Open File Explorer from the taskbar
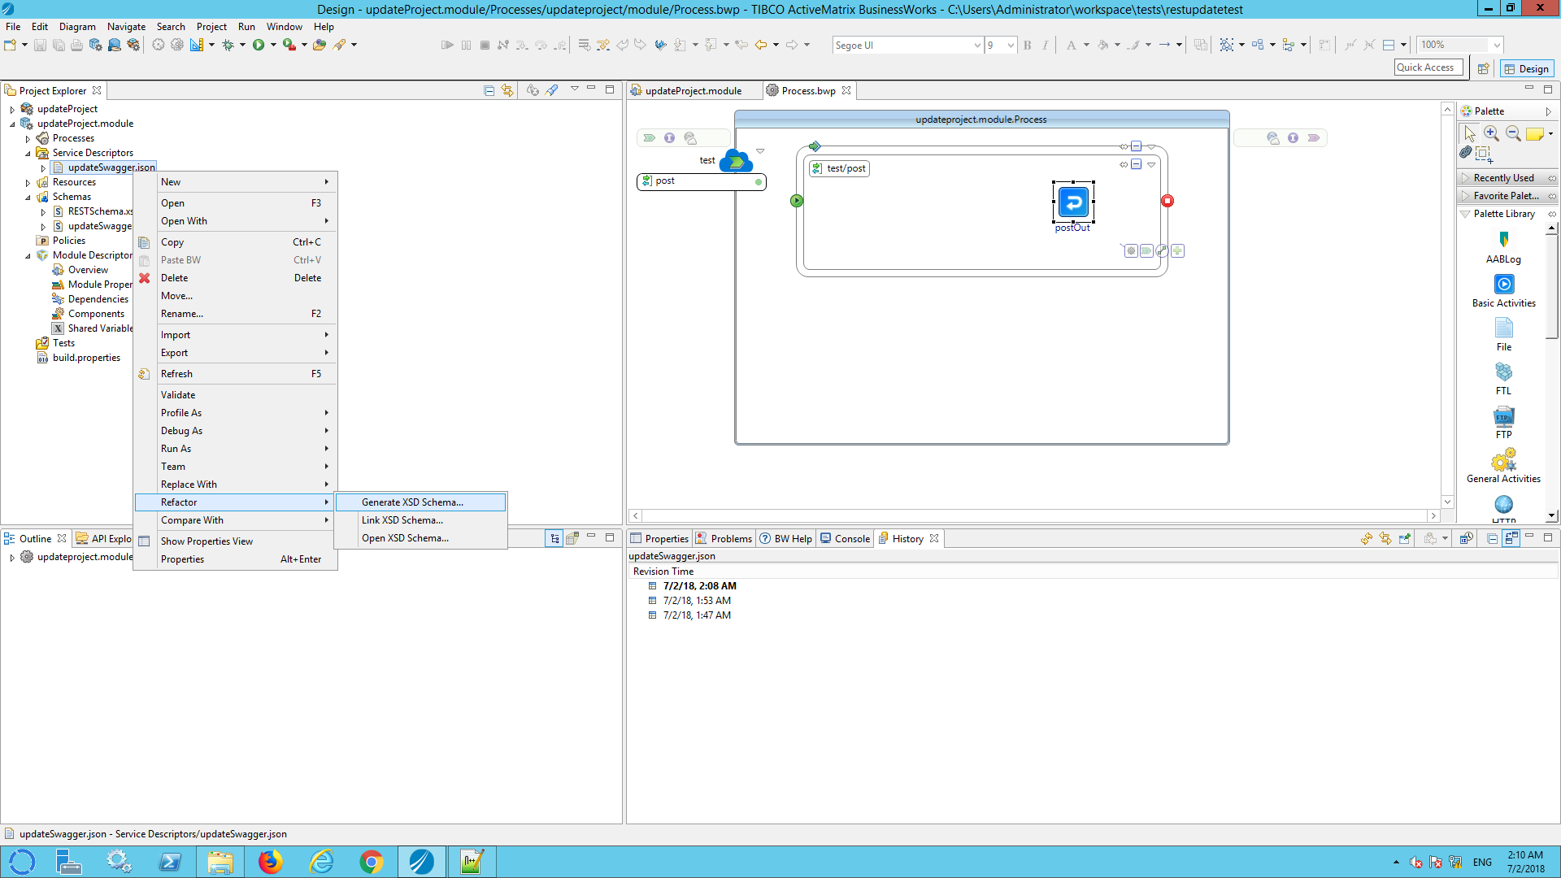Image resolution: width=1561 pixels, height=878 pixels. (220, 862)
